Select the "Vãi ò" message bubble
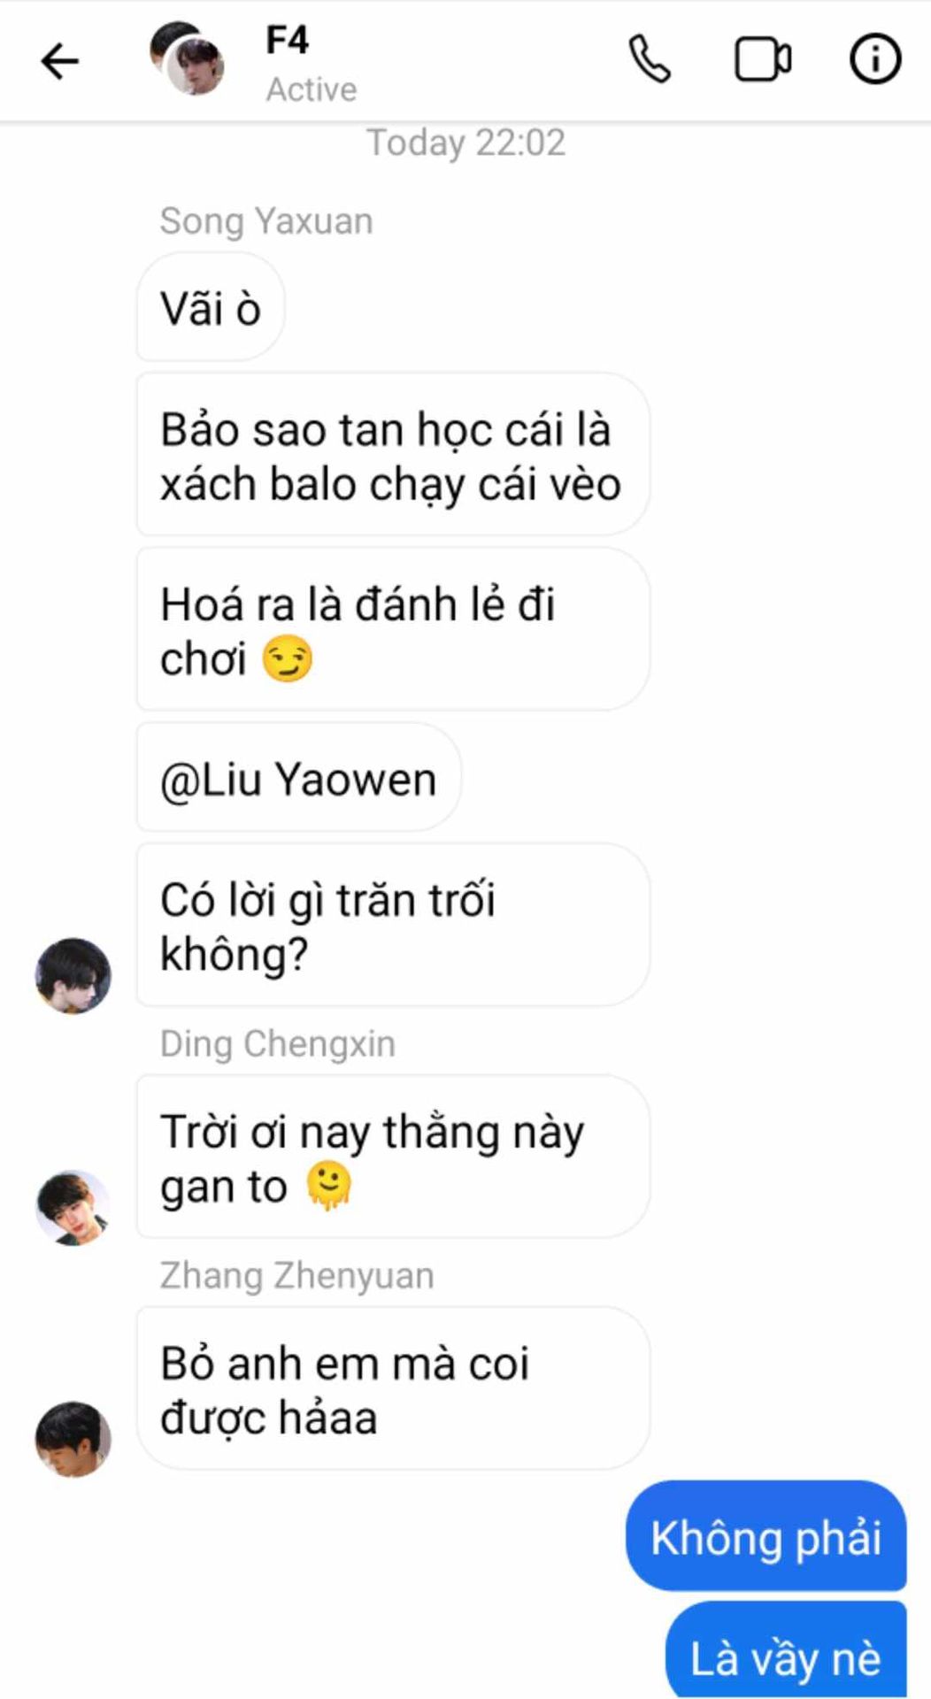The image size is (931, 1699). (211, 308)
